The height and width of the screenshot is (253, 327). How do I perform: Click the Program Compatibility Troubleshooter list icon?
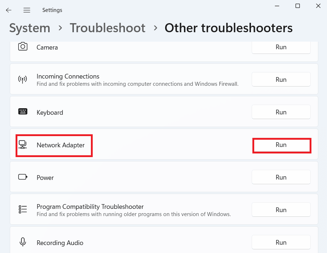(23, 209)
